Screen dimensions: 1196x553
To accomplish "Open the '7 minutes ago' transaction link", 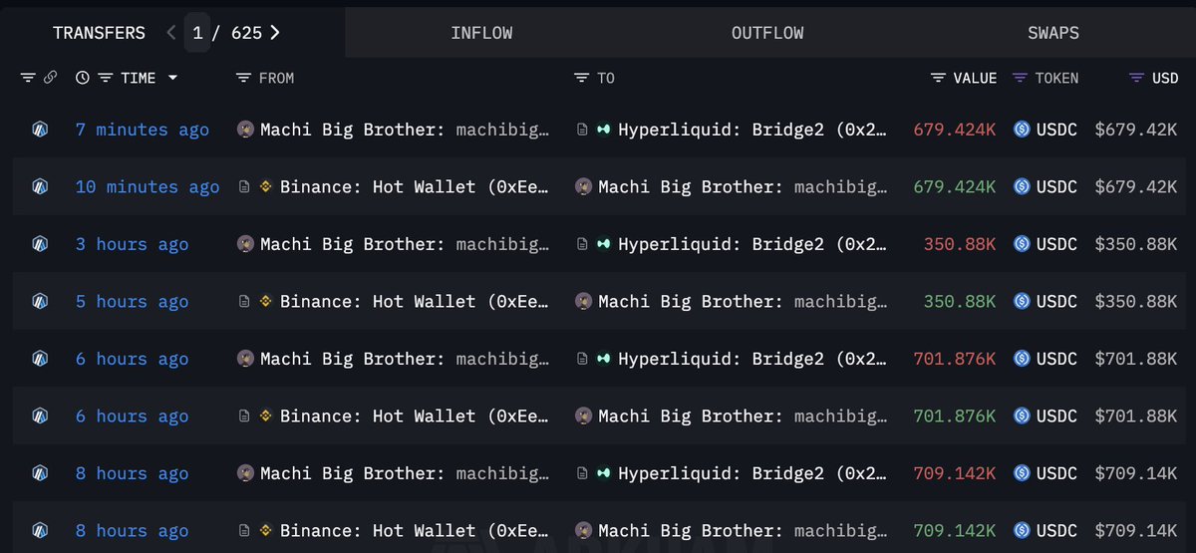I will pyautogui.click(x=143, y=130).
